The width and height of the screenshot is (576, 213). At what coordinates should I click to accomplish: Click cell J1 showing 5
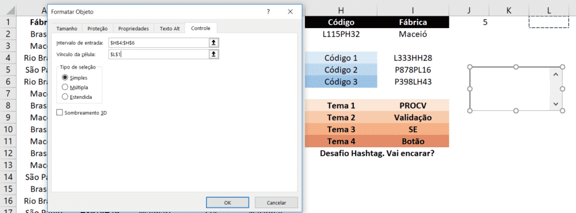click(469, 22)
